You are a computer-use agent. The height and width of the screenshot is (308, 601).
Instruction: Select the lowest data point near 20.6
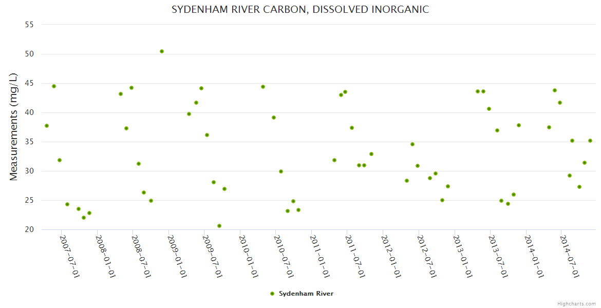(219, 226)
